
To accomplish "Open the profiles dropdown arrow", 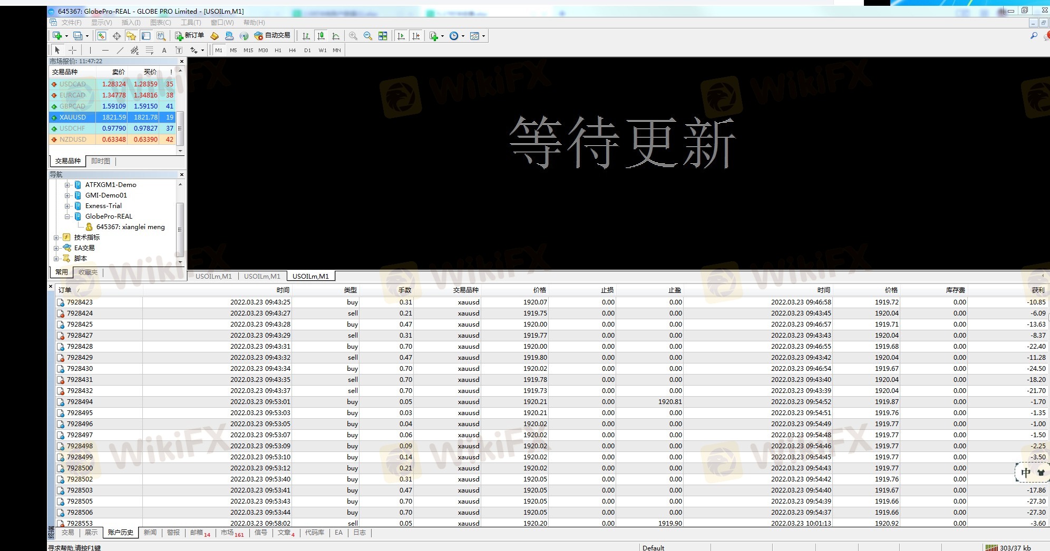I will click(x=87, y=36).
